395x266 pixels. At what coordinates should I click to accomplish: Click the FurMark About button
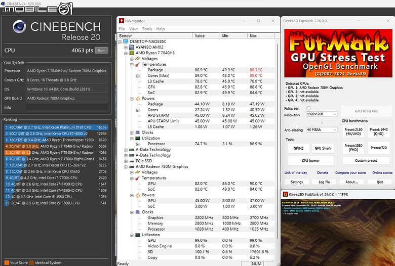point(351,182)
